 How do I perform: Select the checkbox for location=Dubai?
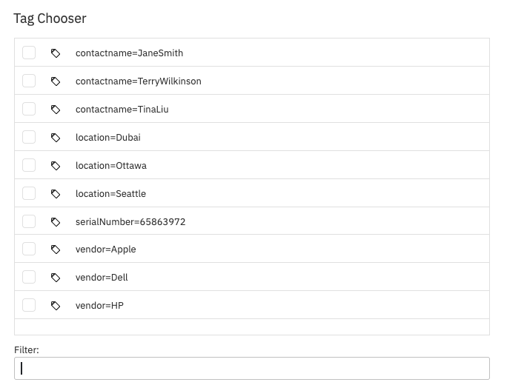point(29,137)
